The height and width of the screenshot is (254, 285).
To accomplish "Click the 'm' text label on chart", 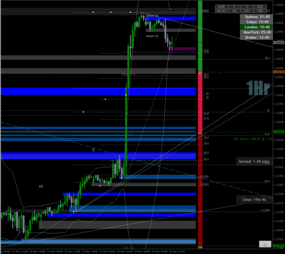I will [x=41, y=187].
